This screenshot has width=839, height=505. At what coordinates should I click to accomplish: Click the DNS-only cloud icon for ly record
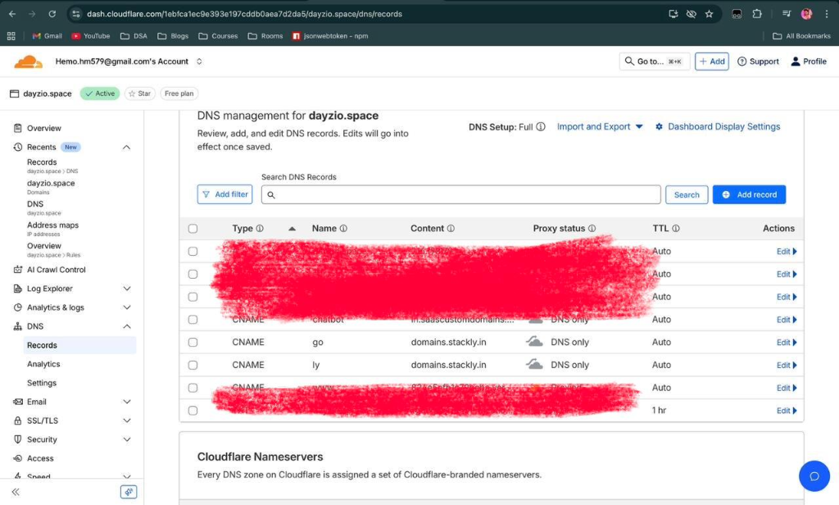click(x=534, y=365)
